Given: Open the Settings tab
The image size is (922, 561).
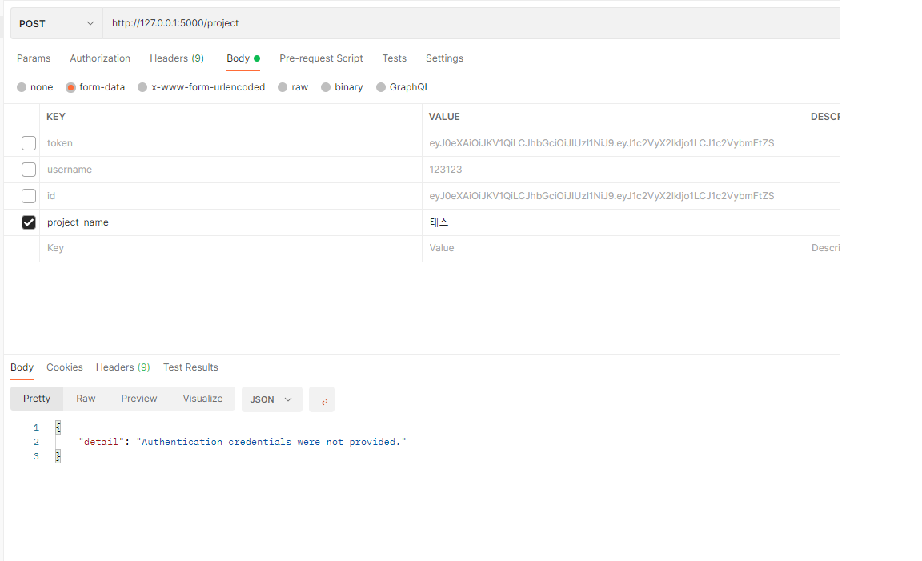Looking at the screenshot, I should coord(444,58).
